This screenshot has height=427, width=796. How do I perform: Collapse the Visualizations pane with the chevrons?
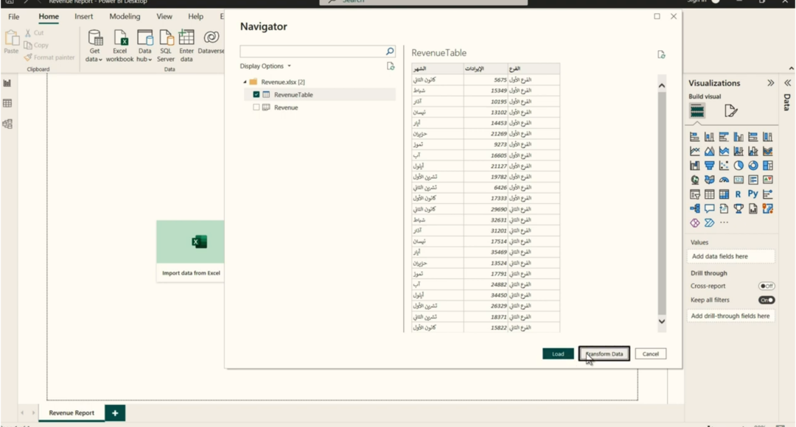point(771,83)
